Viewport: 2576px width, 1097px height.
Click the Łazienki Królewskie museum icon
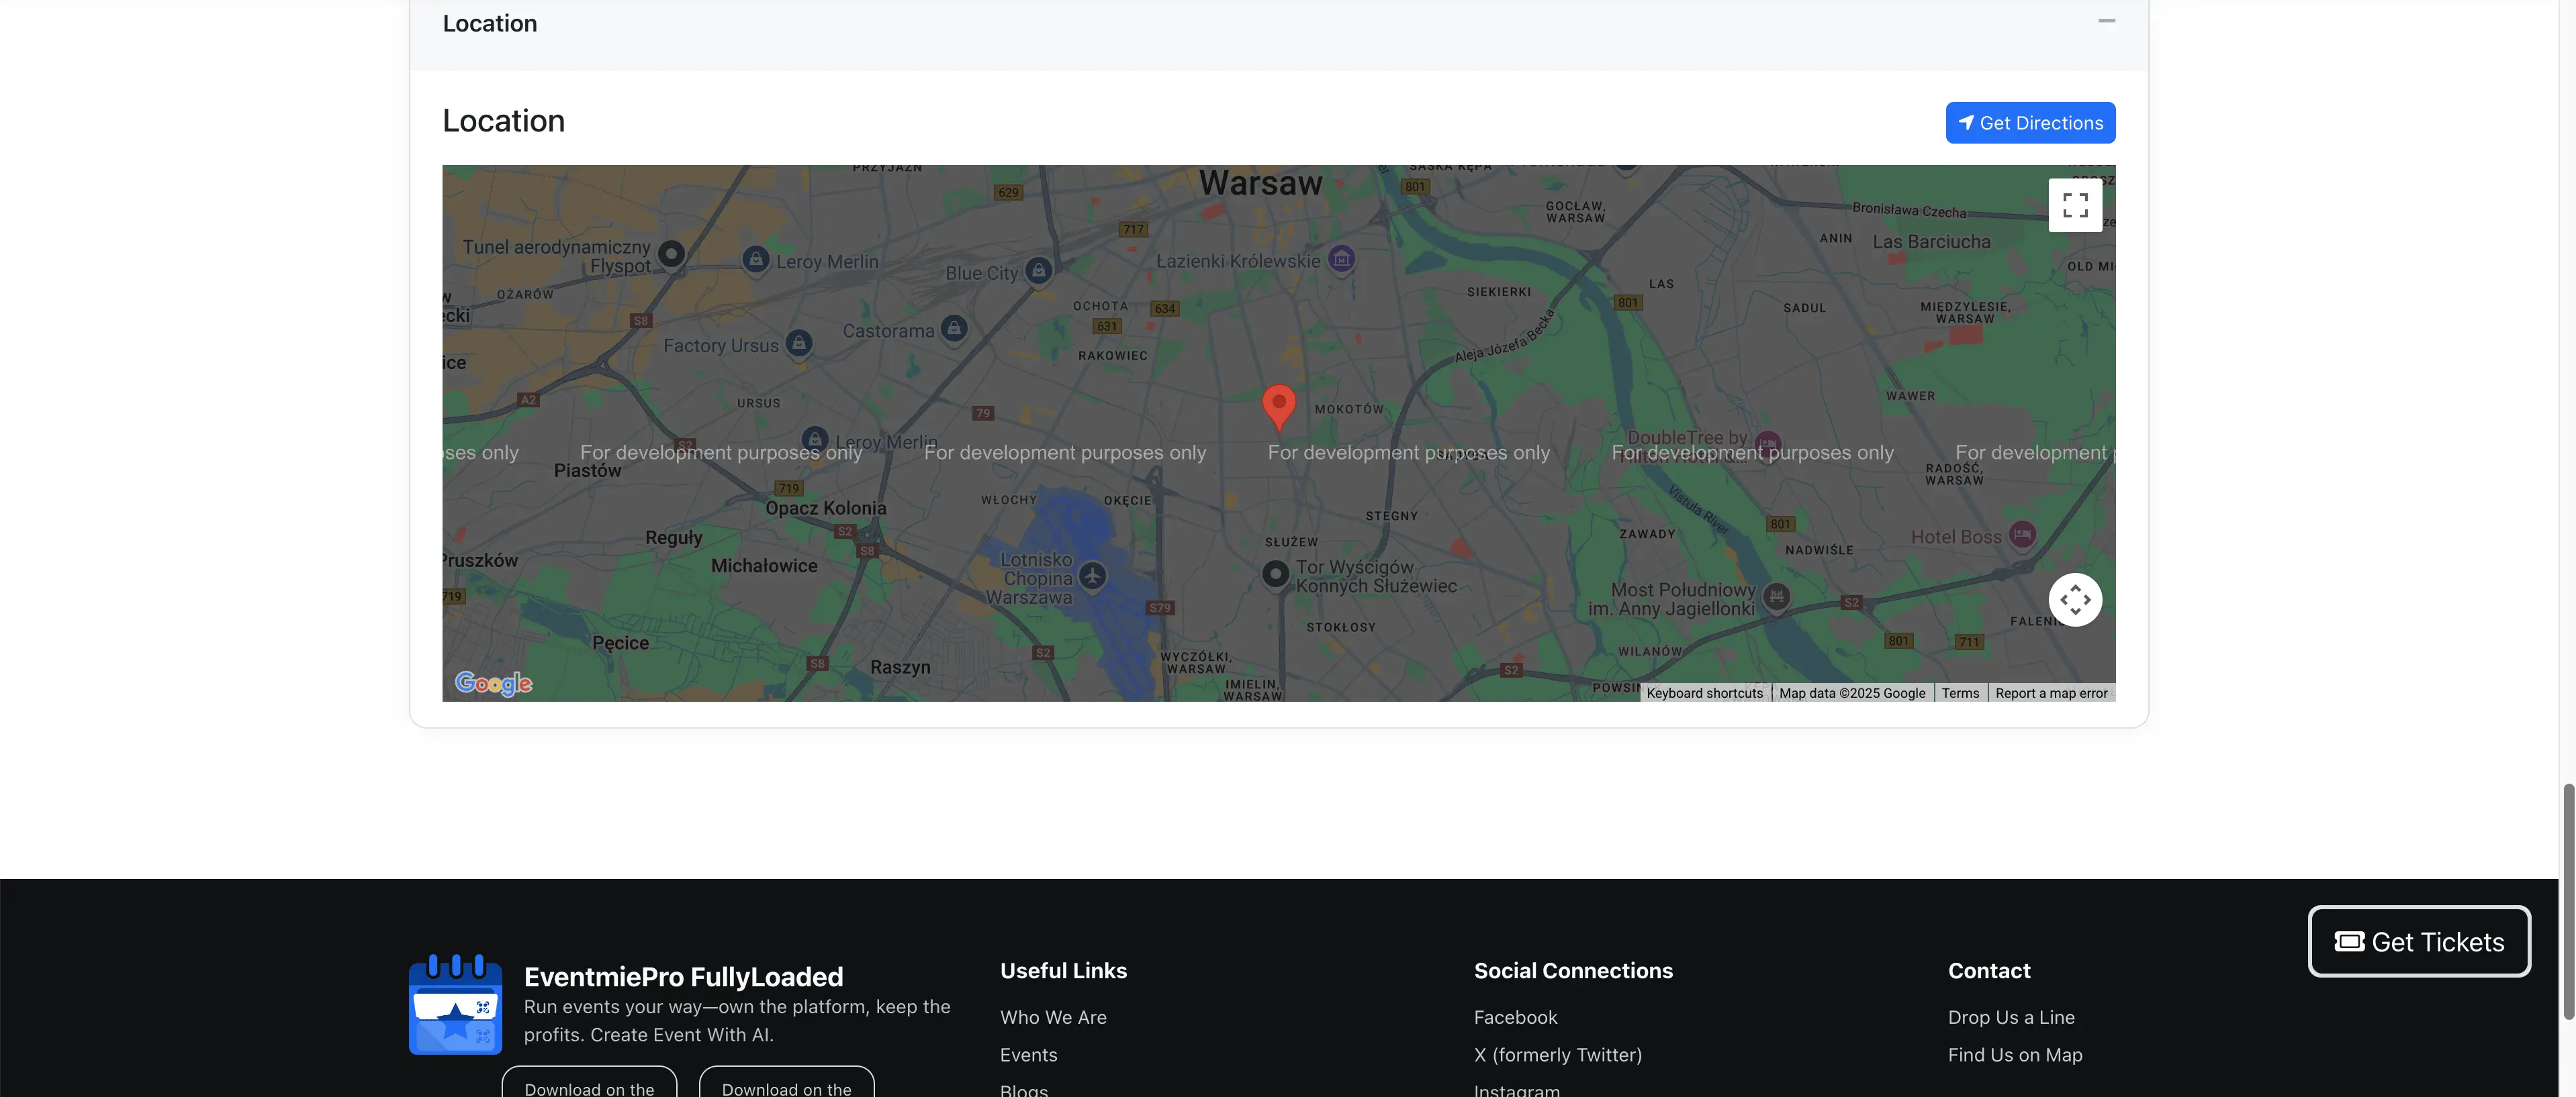[x=1340, y=259]
